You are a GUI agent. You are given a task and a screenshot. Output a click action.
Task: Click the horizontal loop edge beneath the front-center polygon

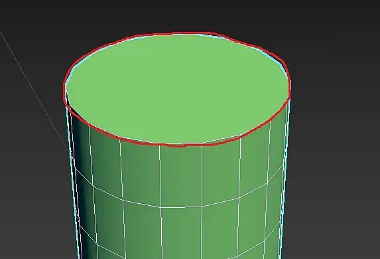[x=181, y=207]
